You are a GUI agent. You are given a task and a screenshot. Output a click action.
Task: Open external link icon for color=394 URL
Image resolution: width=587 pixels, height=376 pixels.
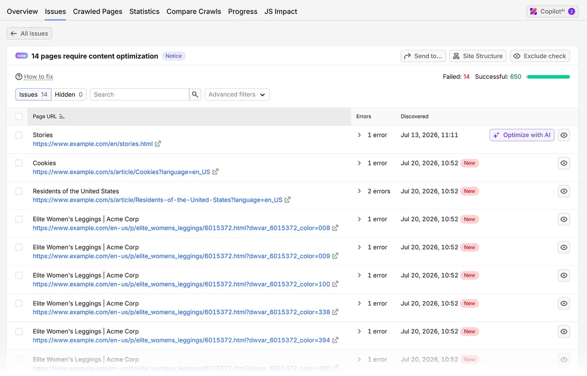point(335,340)
